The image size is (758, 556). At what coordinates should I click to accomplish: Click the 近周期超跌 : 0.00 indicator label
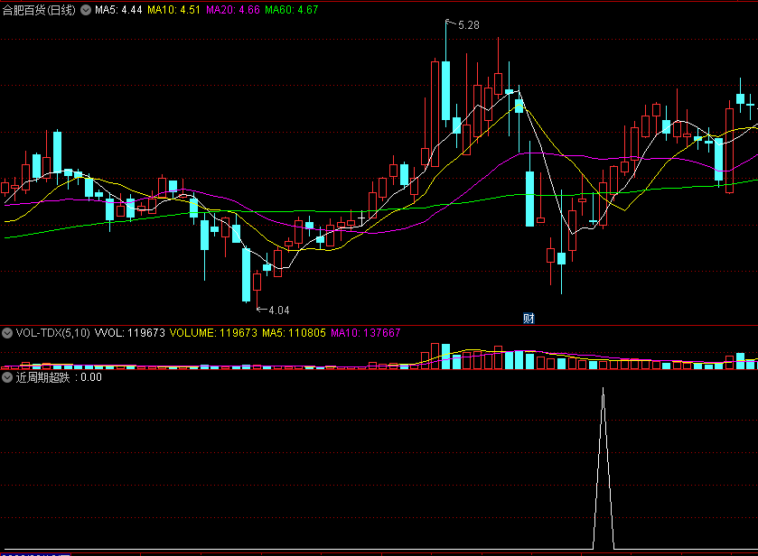tap(59, 377)
